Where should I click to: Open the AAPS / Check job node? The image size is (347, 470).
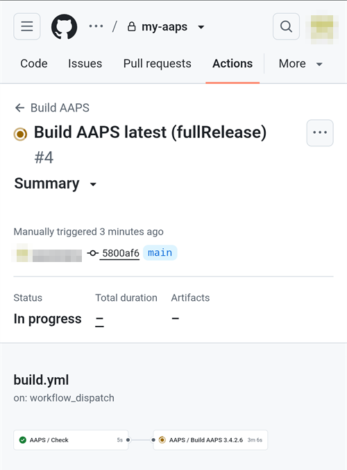(x=71, y=440)
